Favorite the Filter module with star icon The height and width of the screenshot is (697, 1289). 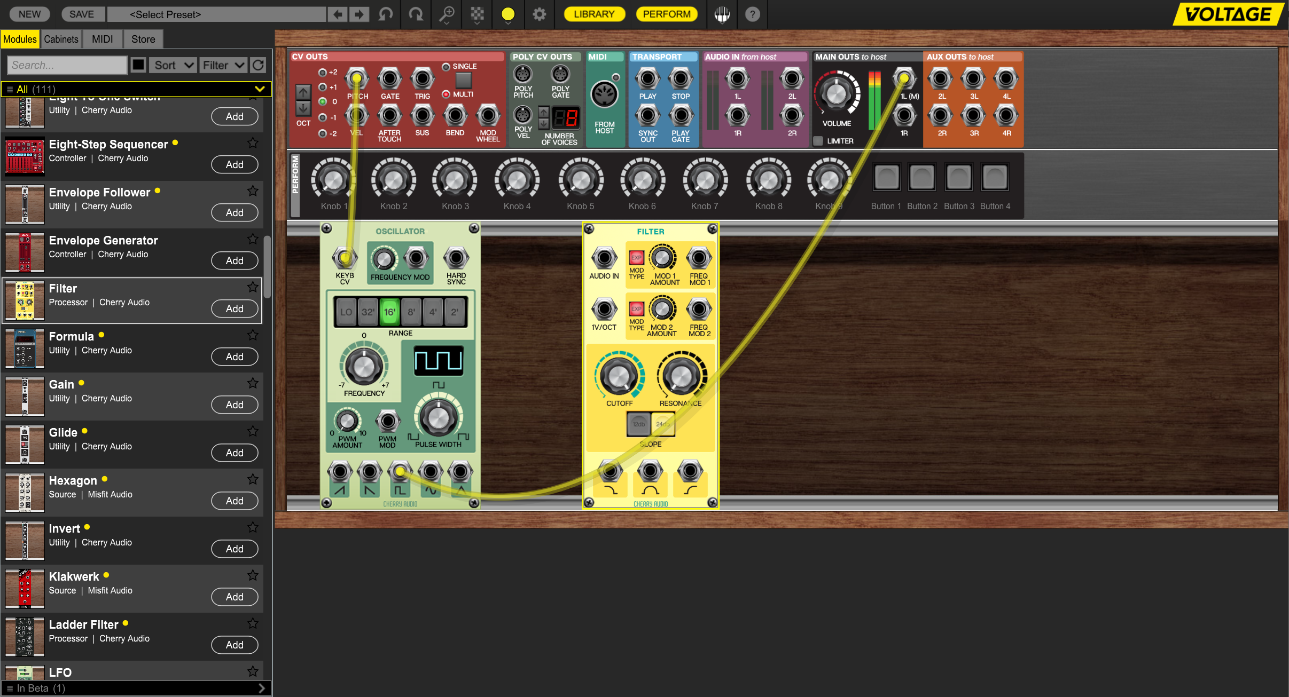point(253,288)
